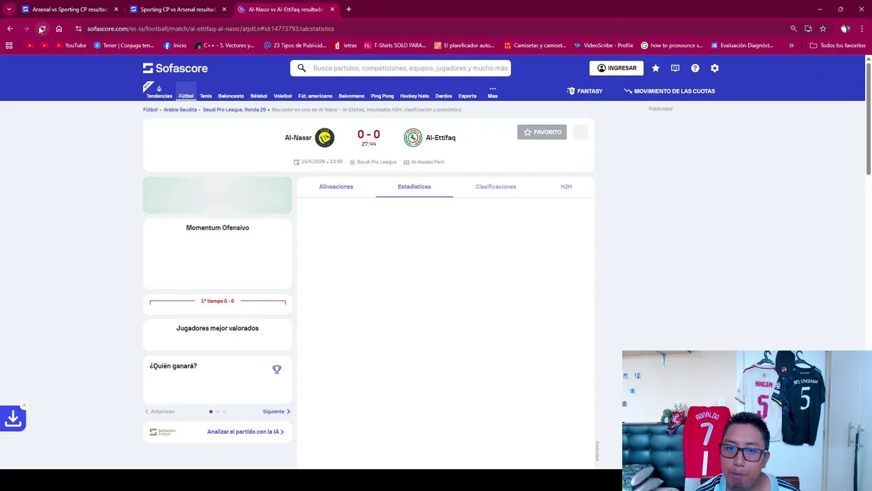The height and width of the screenshot is (491, 872).
Task: Click the download arrow floating icon
Action: [13, 419]
